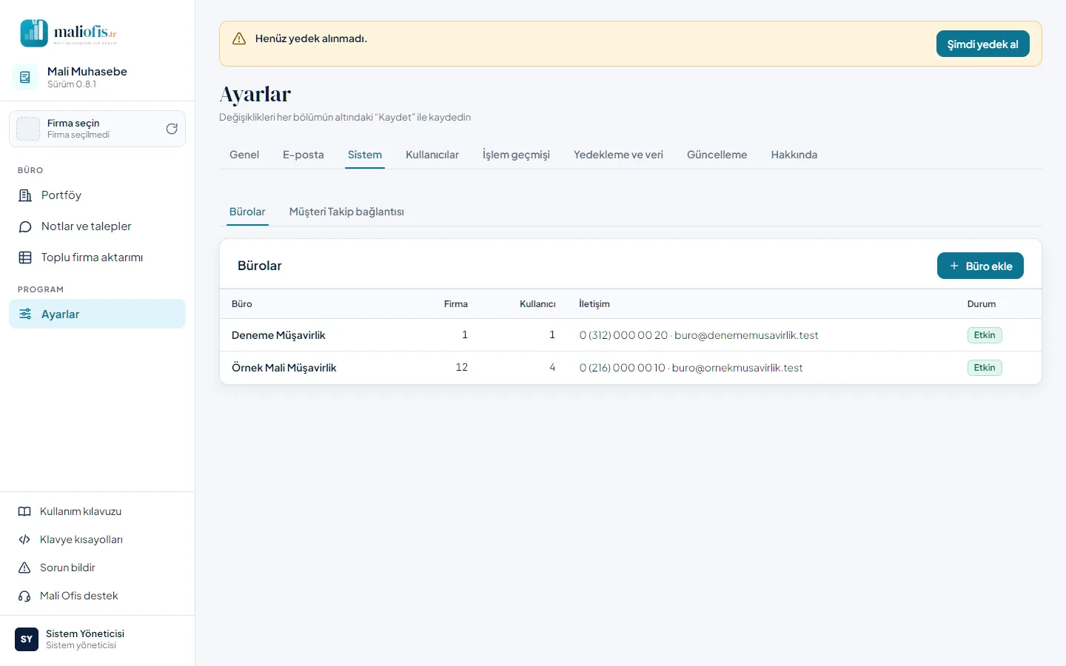This screenshot has width=1066, height=666.
Task: Click the Mali Ofis destek headset icon
Action: [x=24, y=596]
